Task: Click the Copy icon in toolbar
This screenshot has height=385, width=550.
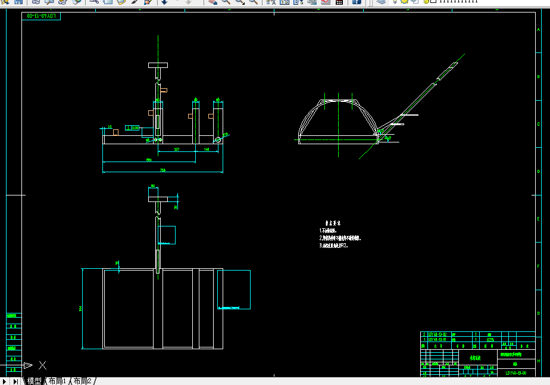Action: [x=108, y=2]
